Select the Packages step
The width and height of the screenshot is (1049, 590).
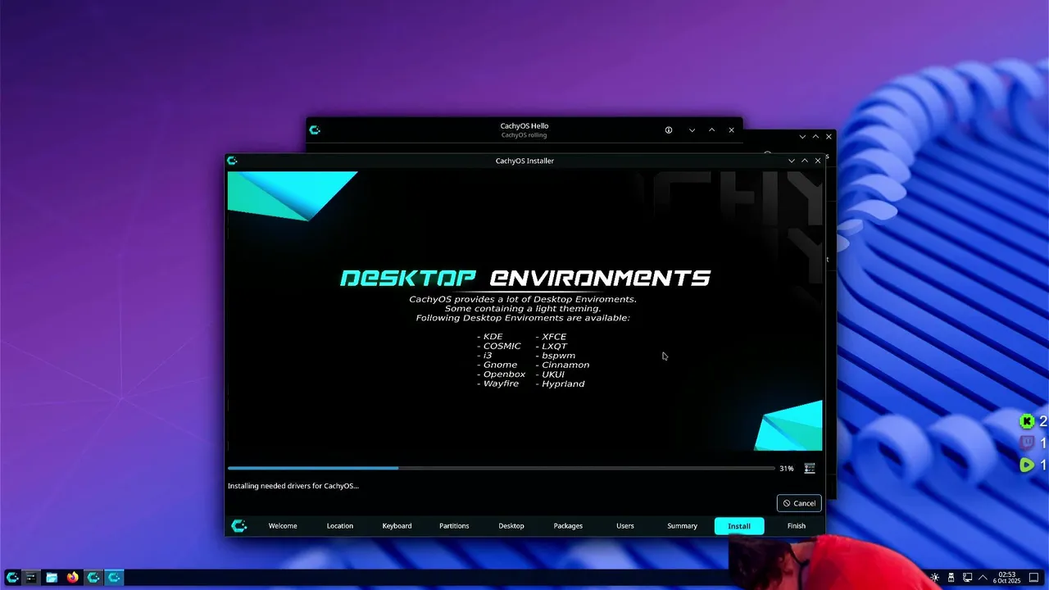tap(568, 526)
